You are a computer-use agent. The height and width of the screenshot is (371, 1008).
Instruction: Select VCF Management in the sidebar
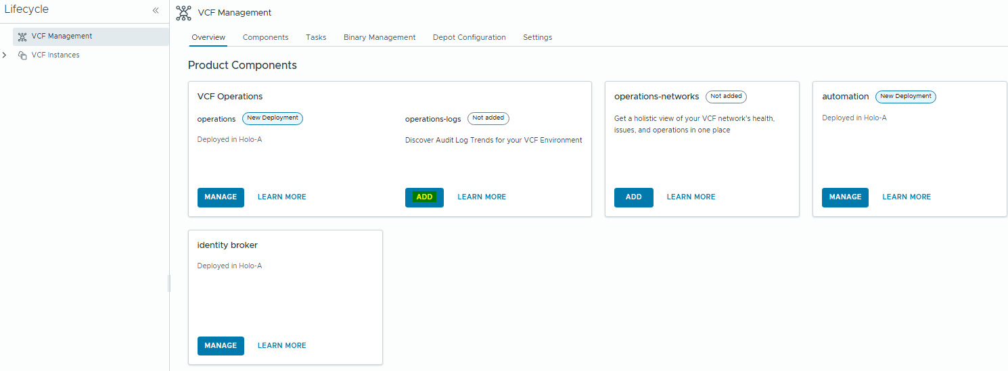click(62, 36)
